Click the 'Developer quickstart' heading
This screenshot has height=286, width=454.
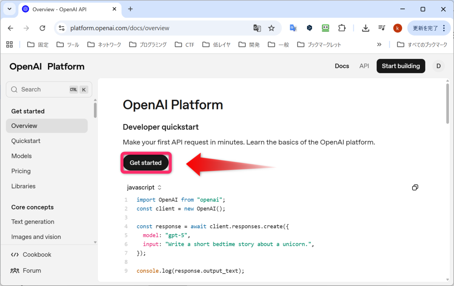coord(161,127)
